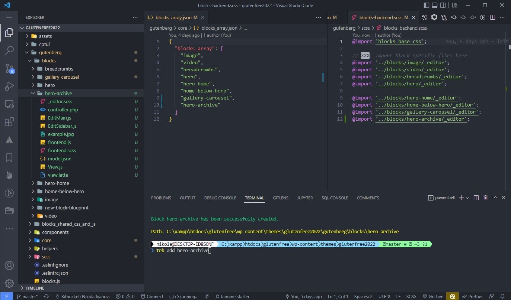
Task: Open the Run and Debug view
Action: tap(9, 86)
